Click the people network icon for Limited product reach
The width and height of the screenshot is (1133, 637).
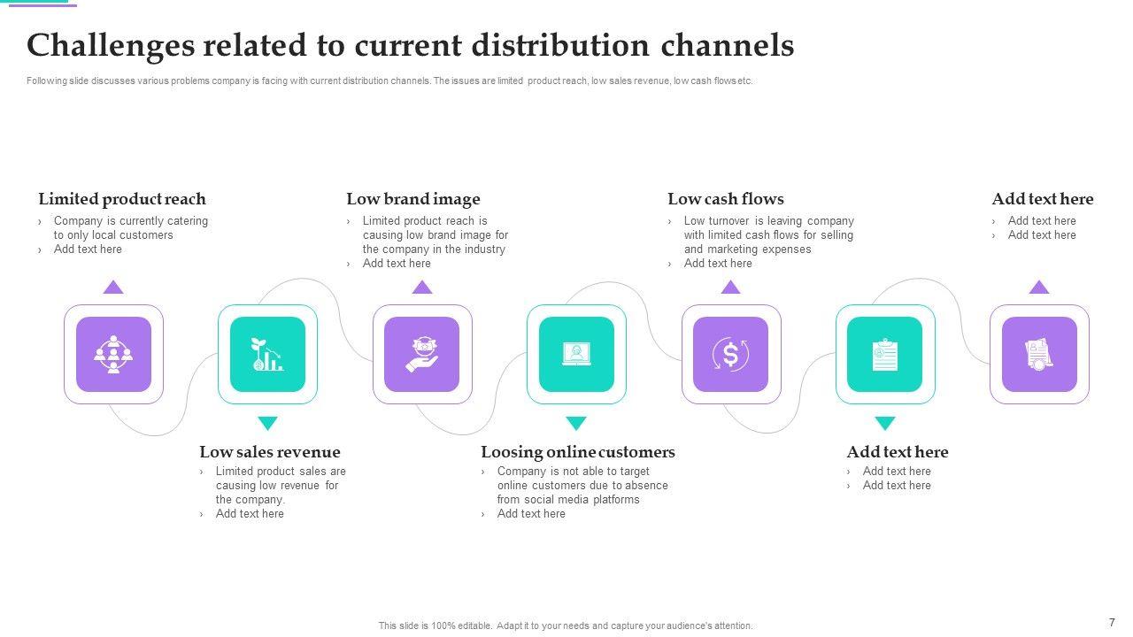click(113, 355)
